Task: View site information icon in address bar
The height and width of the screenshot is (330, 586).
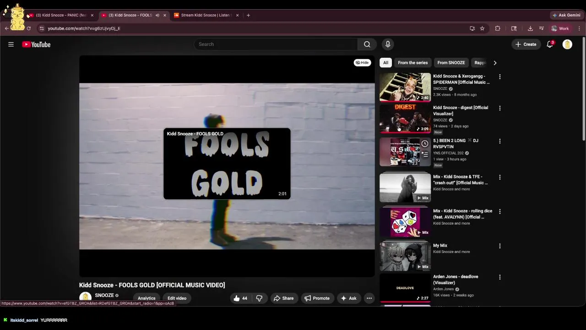Action: (42, 28)
